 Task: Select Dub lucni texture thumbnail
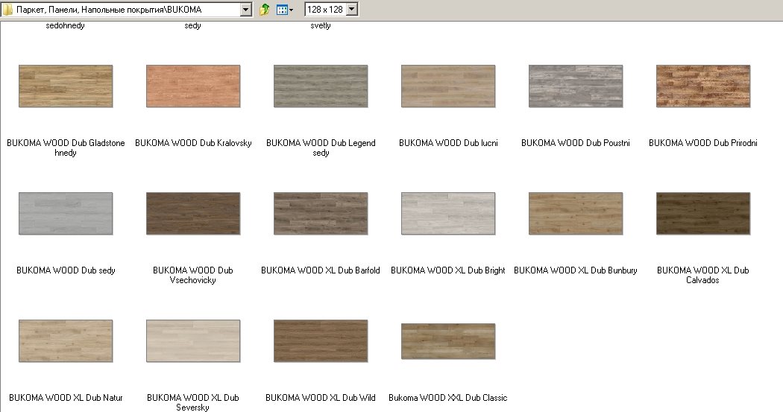pyautogui.click(x=448, y=86)
